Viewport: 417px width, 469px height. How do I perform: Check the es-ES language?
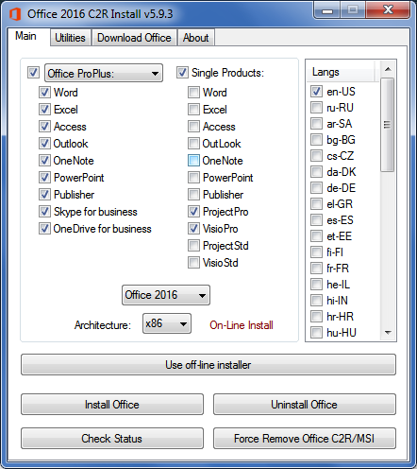tap(316, 220)
